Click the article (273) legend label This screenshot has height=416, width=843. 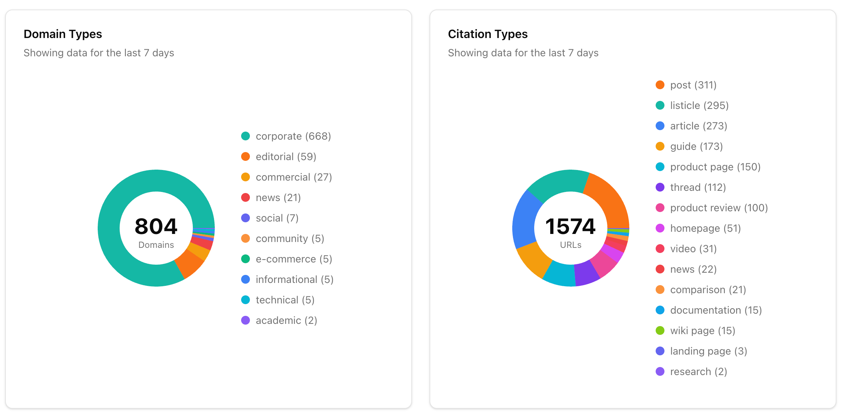pos(698,126)
